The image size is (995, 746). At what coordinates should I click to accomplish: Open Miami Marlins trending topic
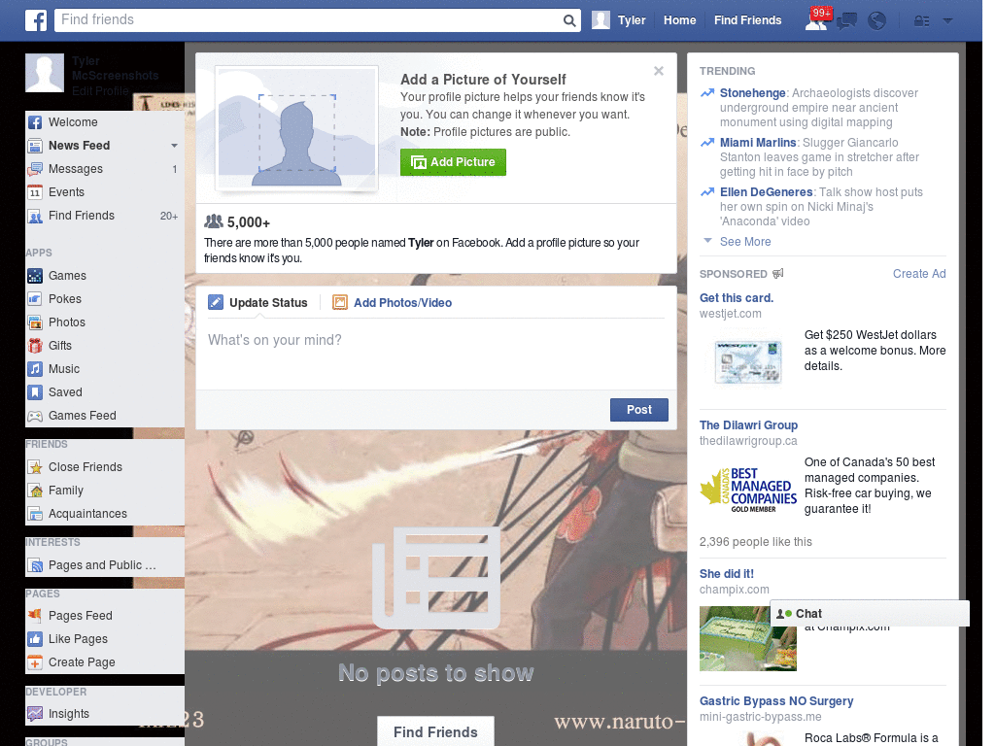point(758,143)
